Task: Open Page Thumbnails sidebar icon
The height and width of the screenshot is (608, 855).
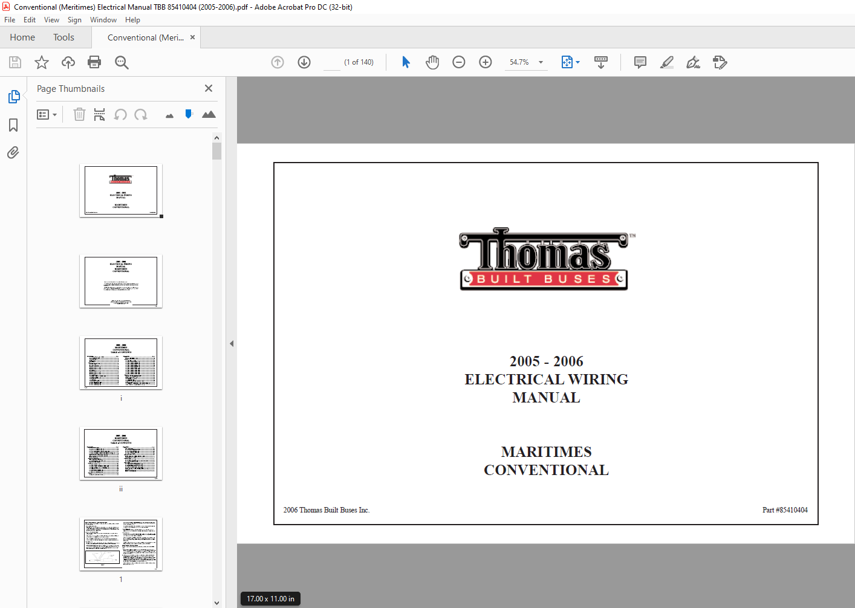Action: click(x=13, y=97)
